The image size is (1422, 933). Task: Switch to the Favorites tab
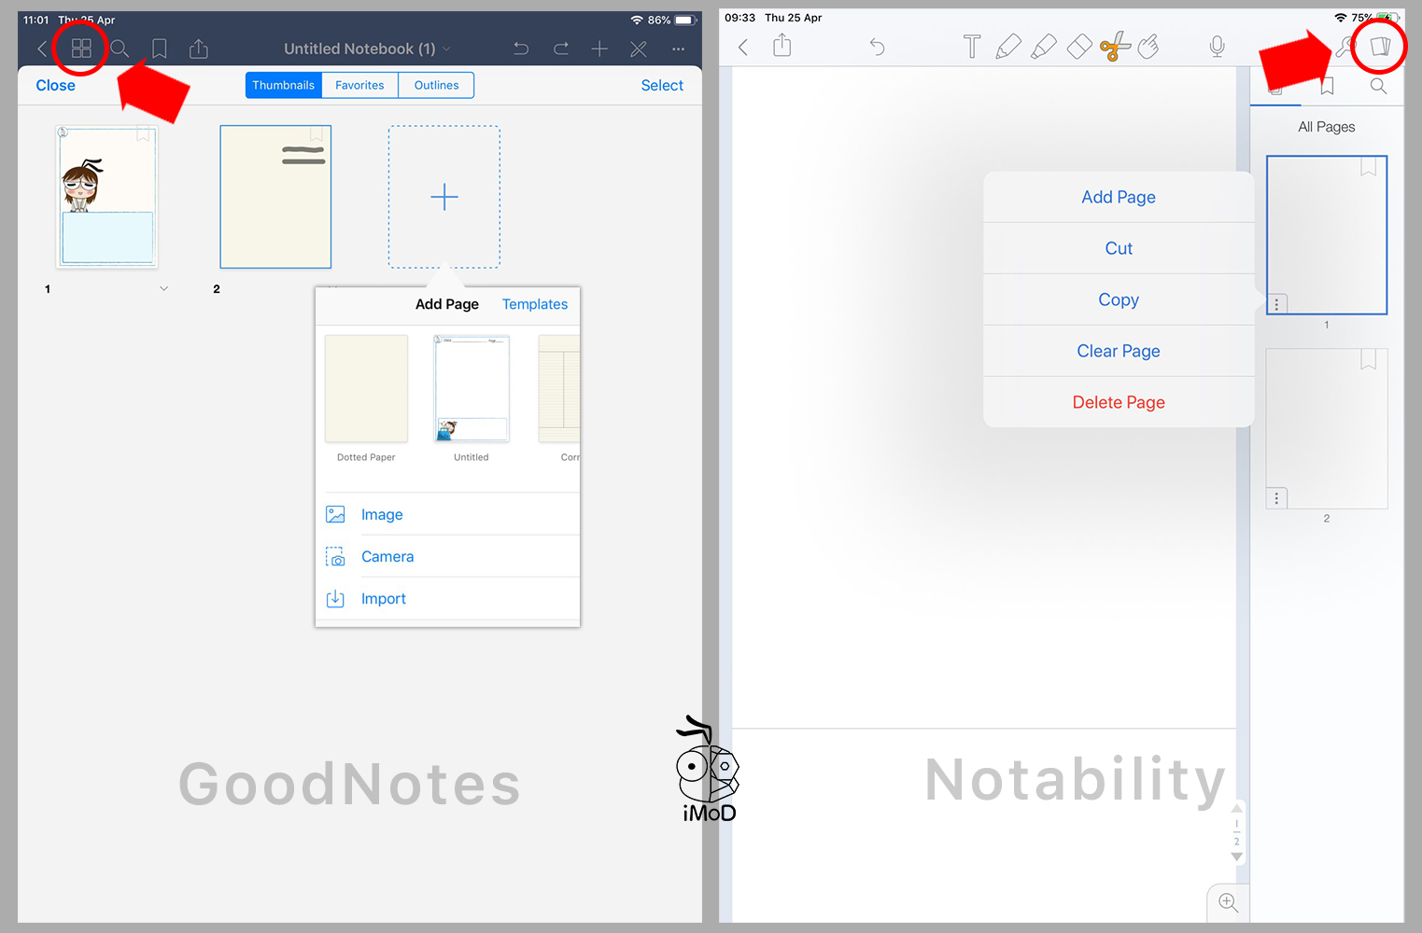tap(359, 86)
